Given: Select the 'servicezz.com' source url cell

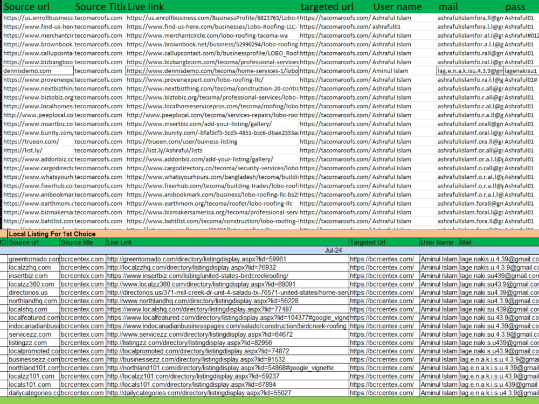Looking at the screenshot, I should (x=33, y=335).
